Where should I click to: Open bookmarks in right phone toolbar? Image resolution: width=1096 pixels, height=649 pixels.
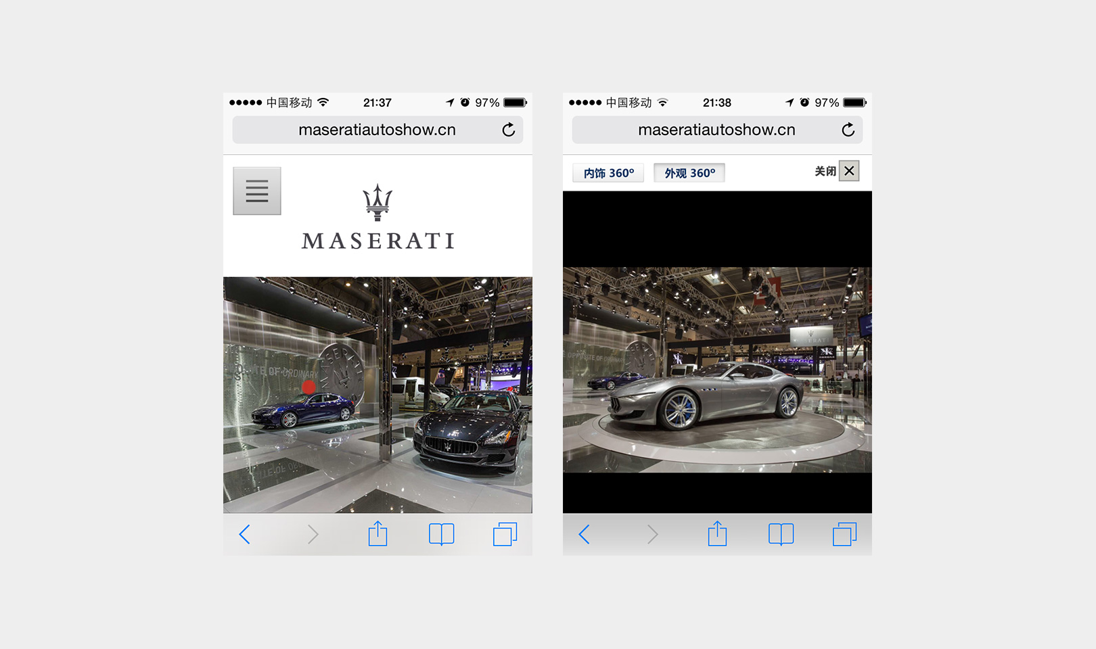click(781, 535)
